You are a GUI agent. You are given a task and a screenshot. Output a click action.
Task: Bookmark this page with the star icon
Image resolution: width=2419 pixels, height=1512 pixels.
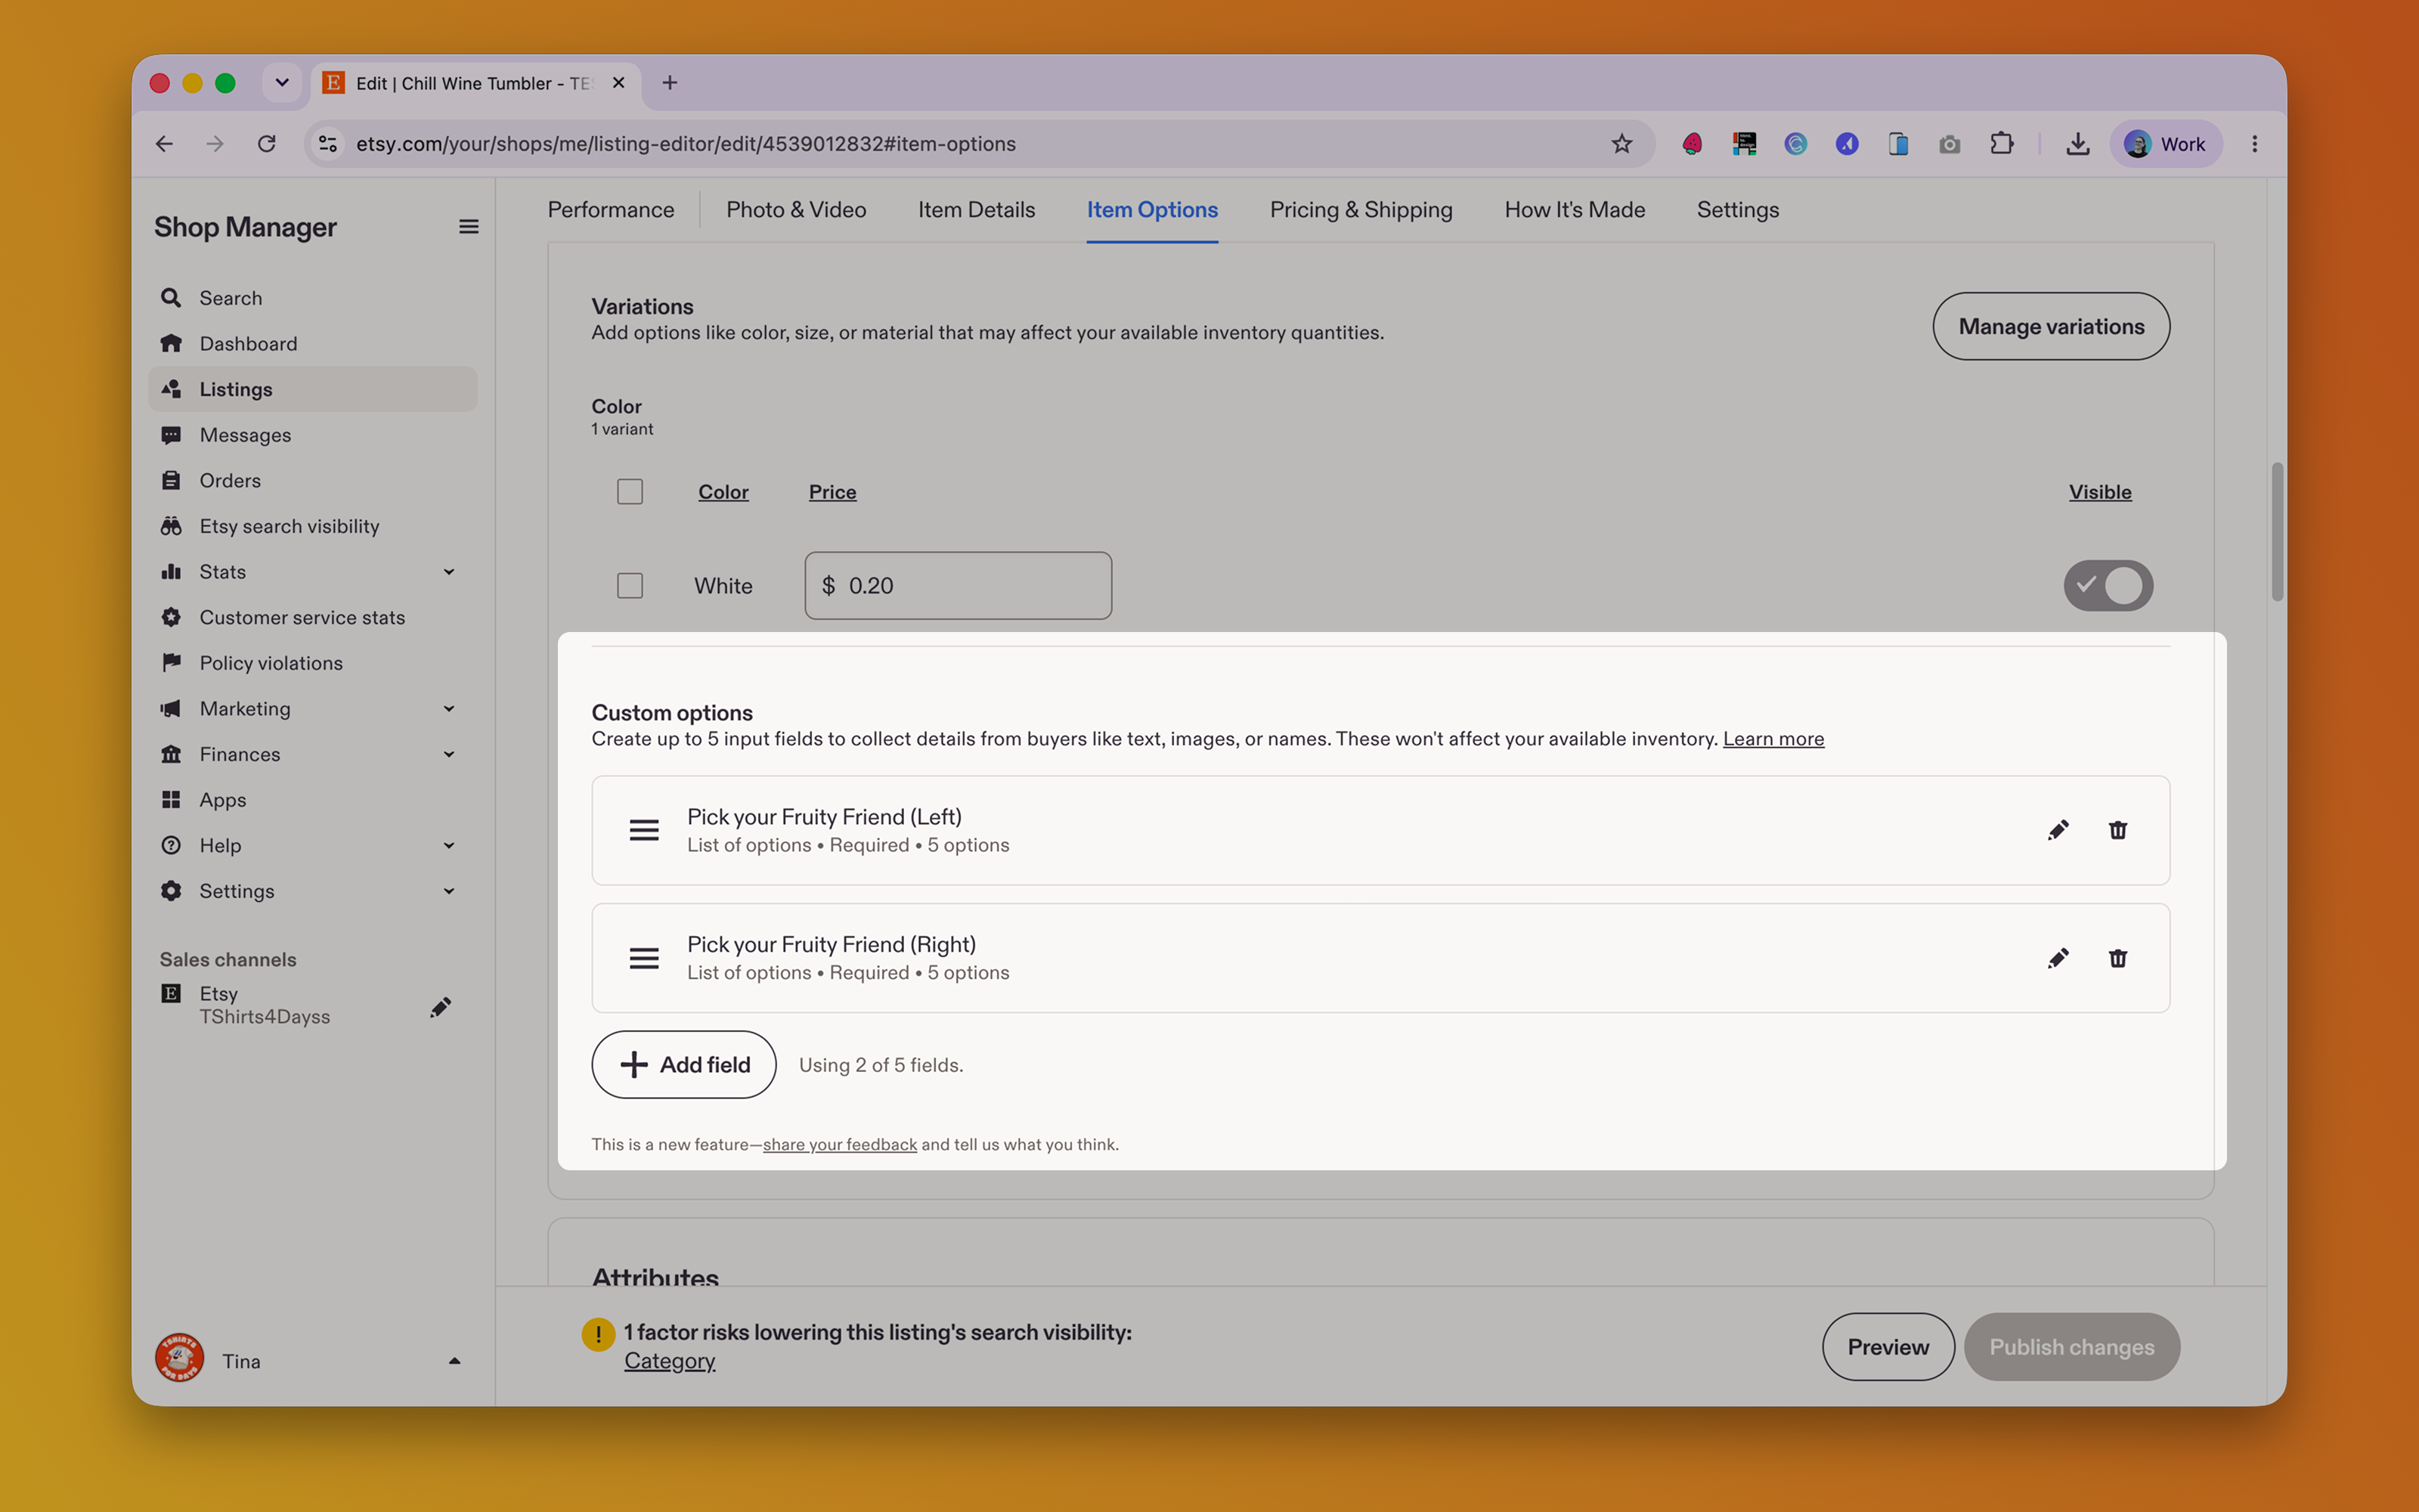click(1621, 144)
